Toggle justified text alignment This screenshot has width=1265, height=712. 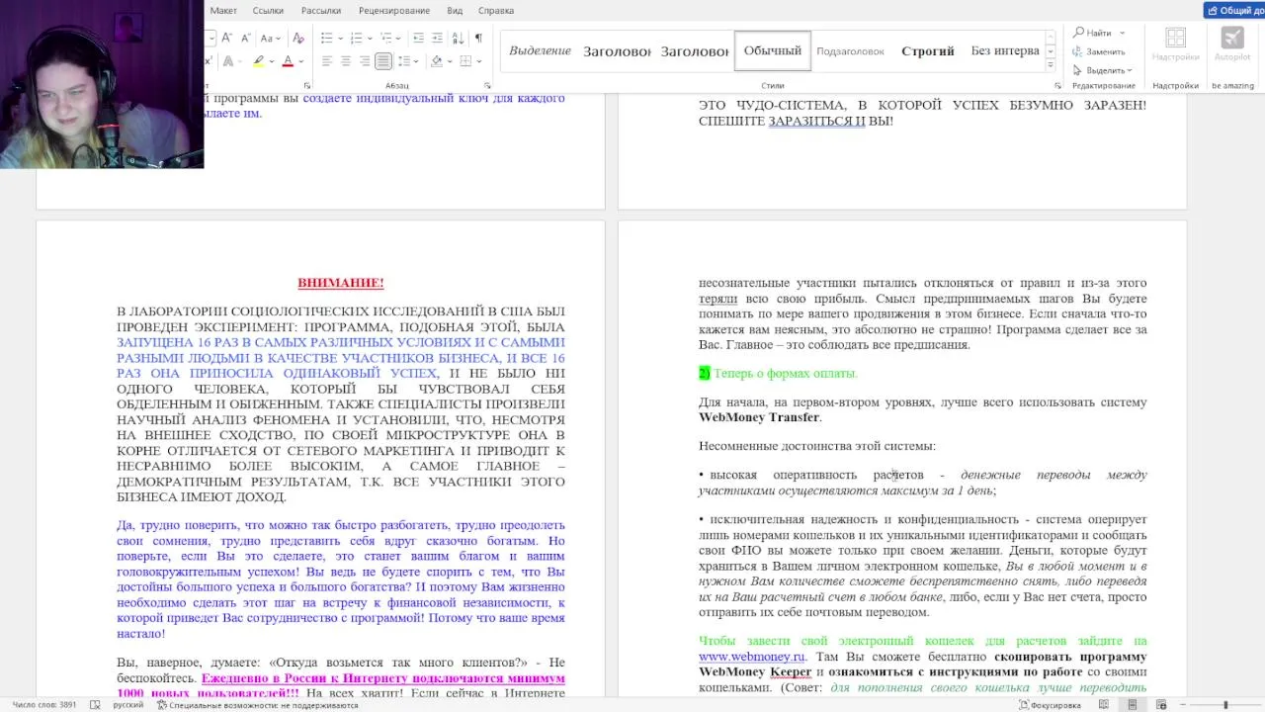coord(383,61)
